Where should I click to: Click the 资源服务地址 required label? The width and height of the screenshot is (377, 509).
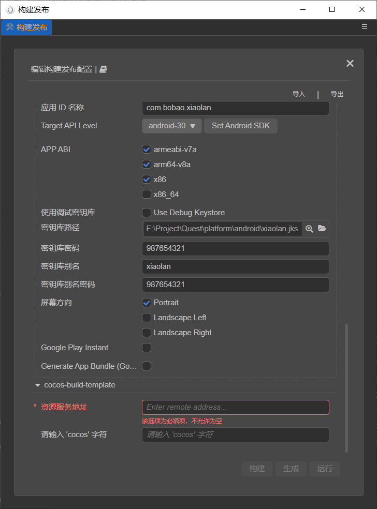[64, 407]
